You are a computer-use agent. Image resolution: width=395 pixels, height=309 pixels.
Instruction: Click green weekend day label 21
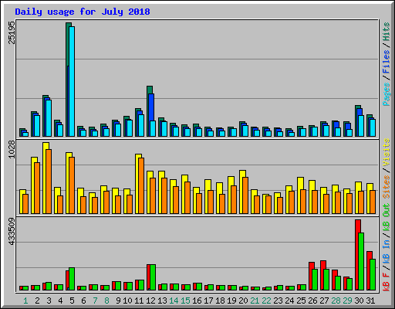coord(255,301)
